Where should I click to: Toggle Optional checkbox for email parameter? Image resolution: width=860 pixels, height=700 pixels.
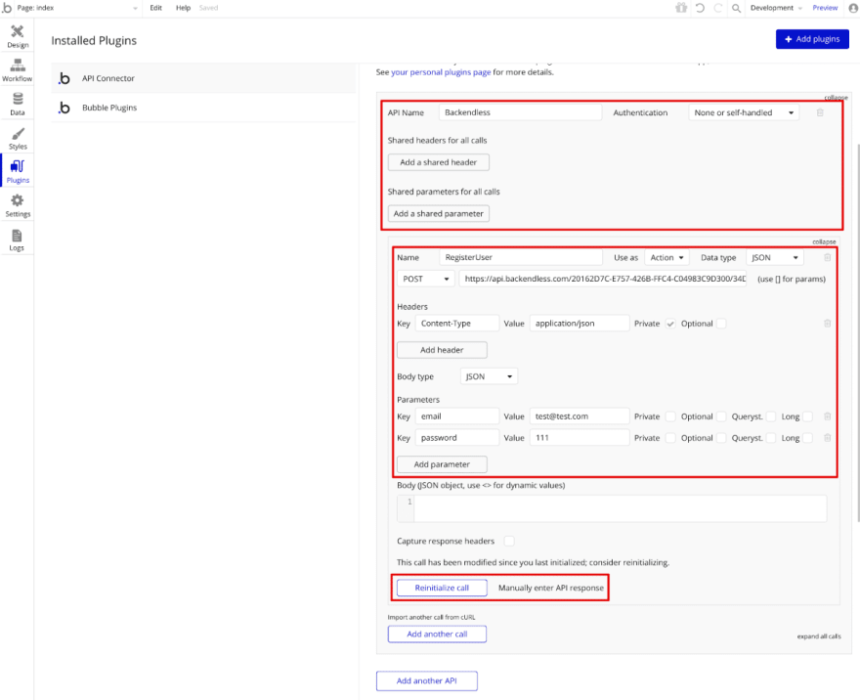click(721, 416)
